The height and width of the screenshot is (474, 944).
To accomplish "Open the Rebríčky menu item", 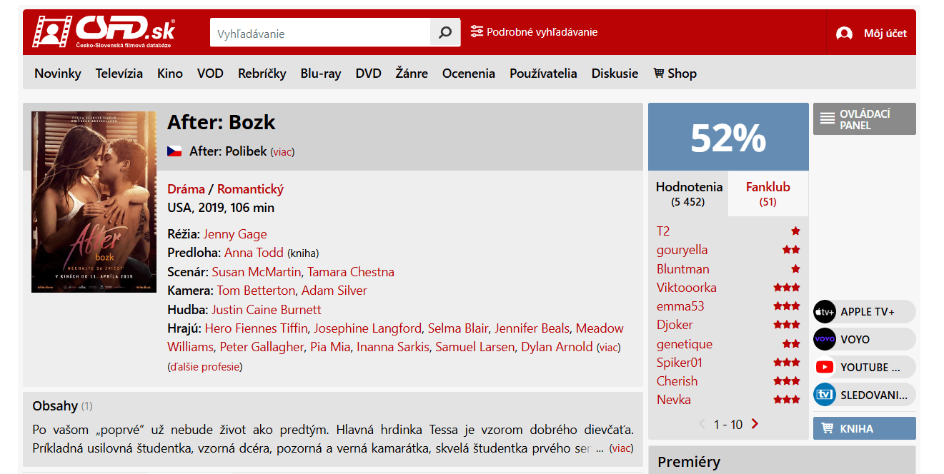I will pos(262,74).
